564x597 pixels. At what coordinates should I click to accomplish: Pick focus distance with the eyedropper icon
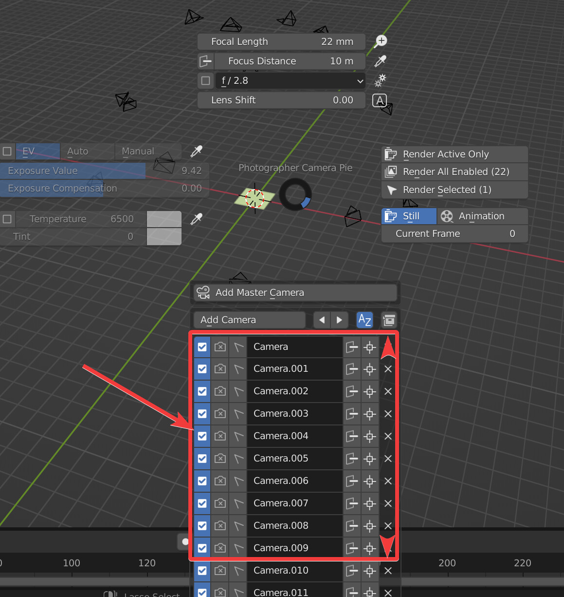pos(381,61)
